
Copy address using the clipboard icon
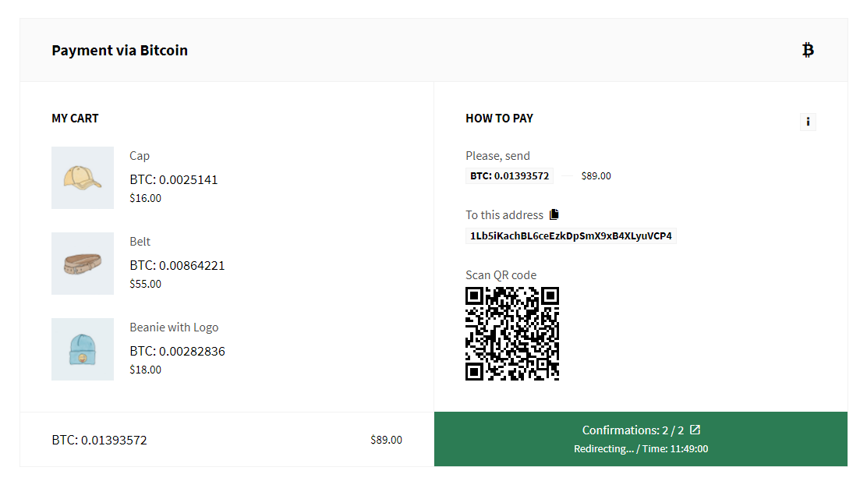554,214
